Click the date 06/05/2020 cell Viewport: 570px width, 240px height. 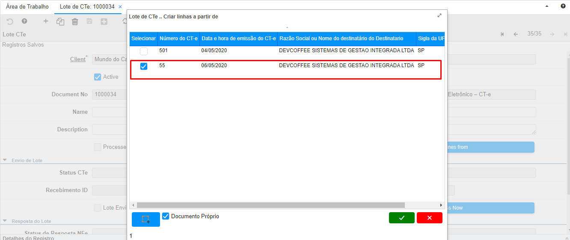coord(214,65)
